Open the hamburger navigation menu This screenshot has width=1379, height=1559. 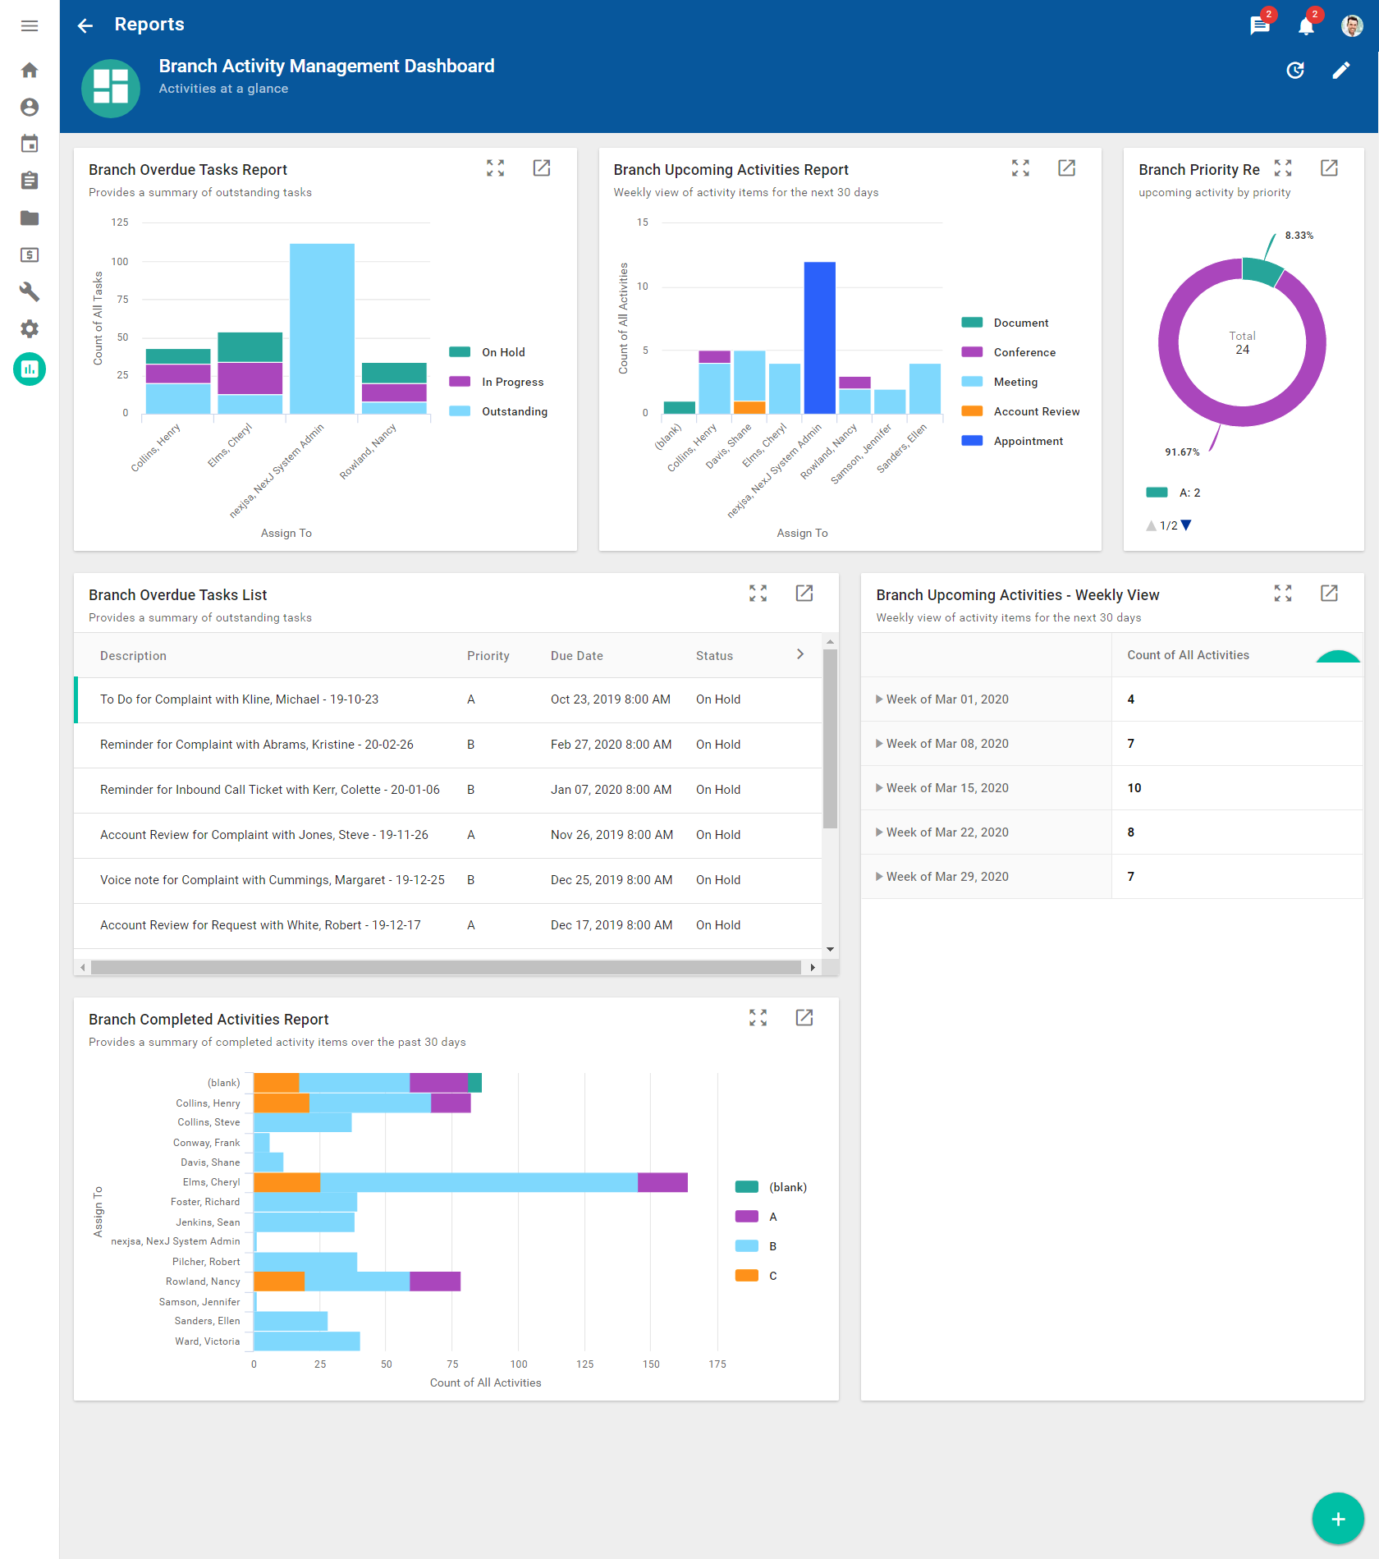[x=30, y=25]
